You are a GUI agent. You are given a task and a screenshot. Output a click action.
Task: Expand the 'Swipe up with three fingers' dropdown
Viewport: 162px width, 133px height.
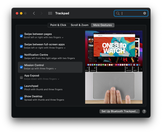pos(40,69)
